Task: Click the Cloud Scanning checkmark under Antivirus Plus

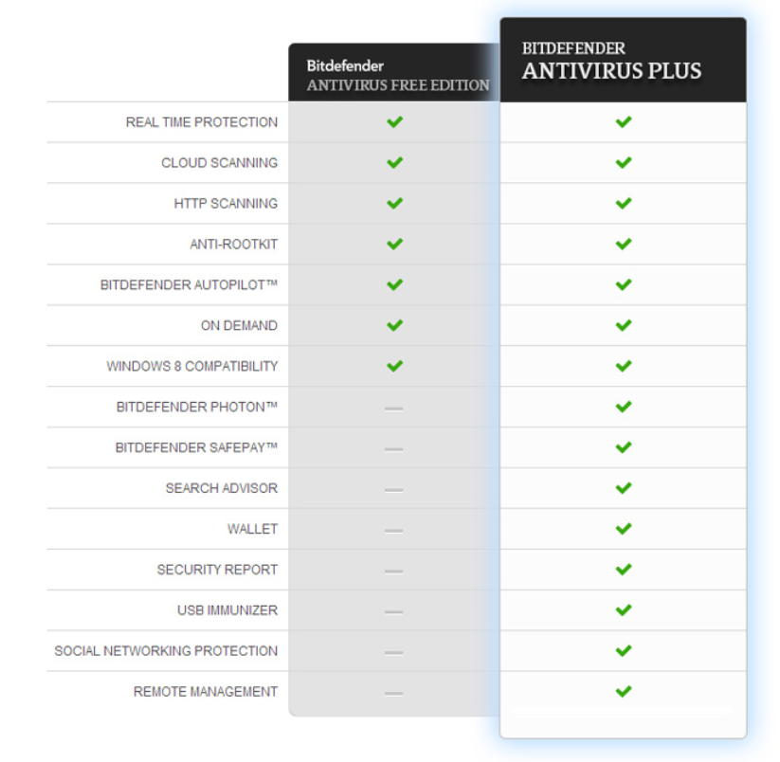Action: pyautogui.click(x=624, y=163)
